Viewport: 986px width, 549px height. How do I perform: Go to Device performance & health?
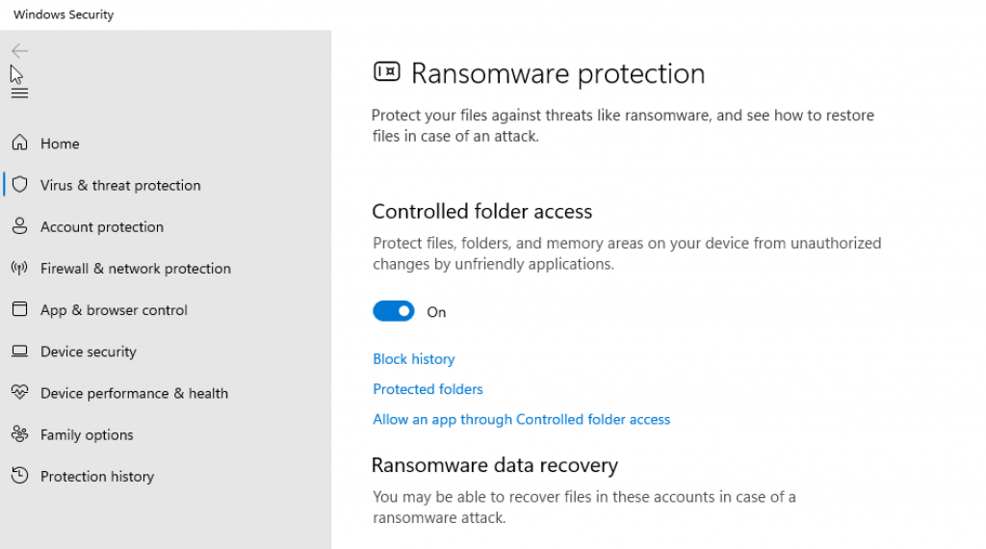pyautogui.click(x=134, y=393)
